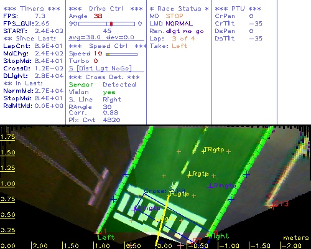Screen dimensions: 311x249
Task: Click the Turbo 0 value
Action: 96,61
